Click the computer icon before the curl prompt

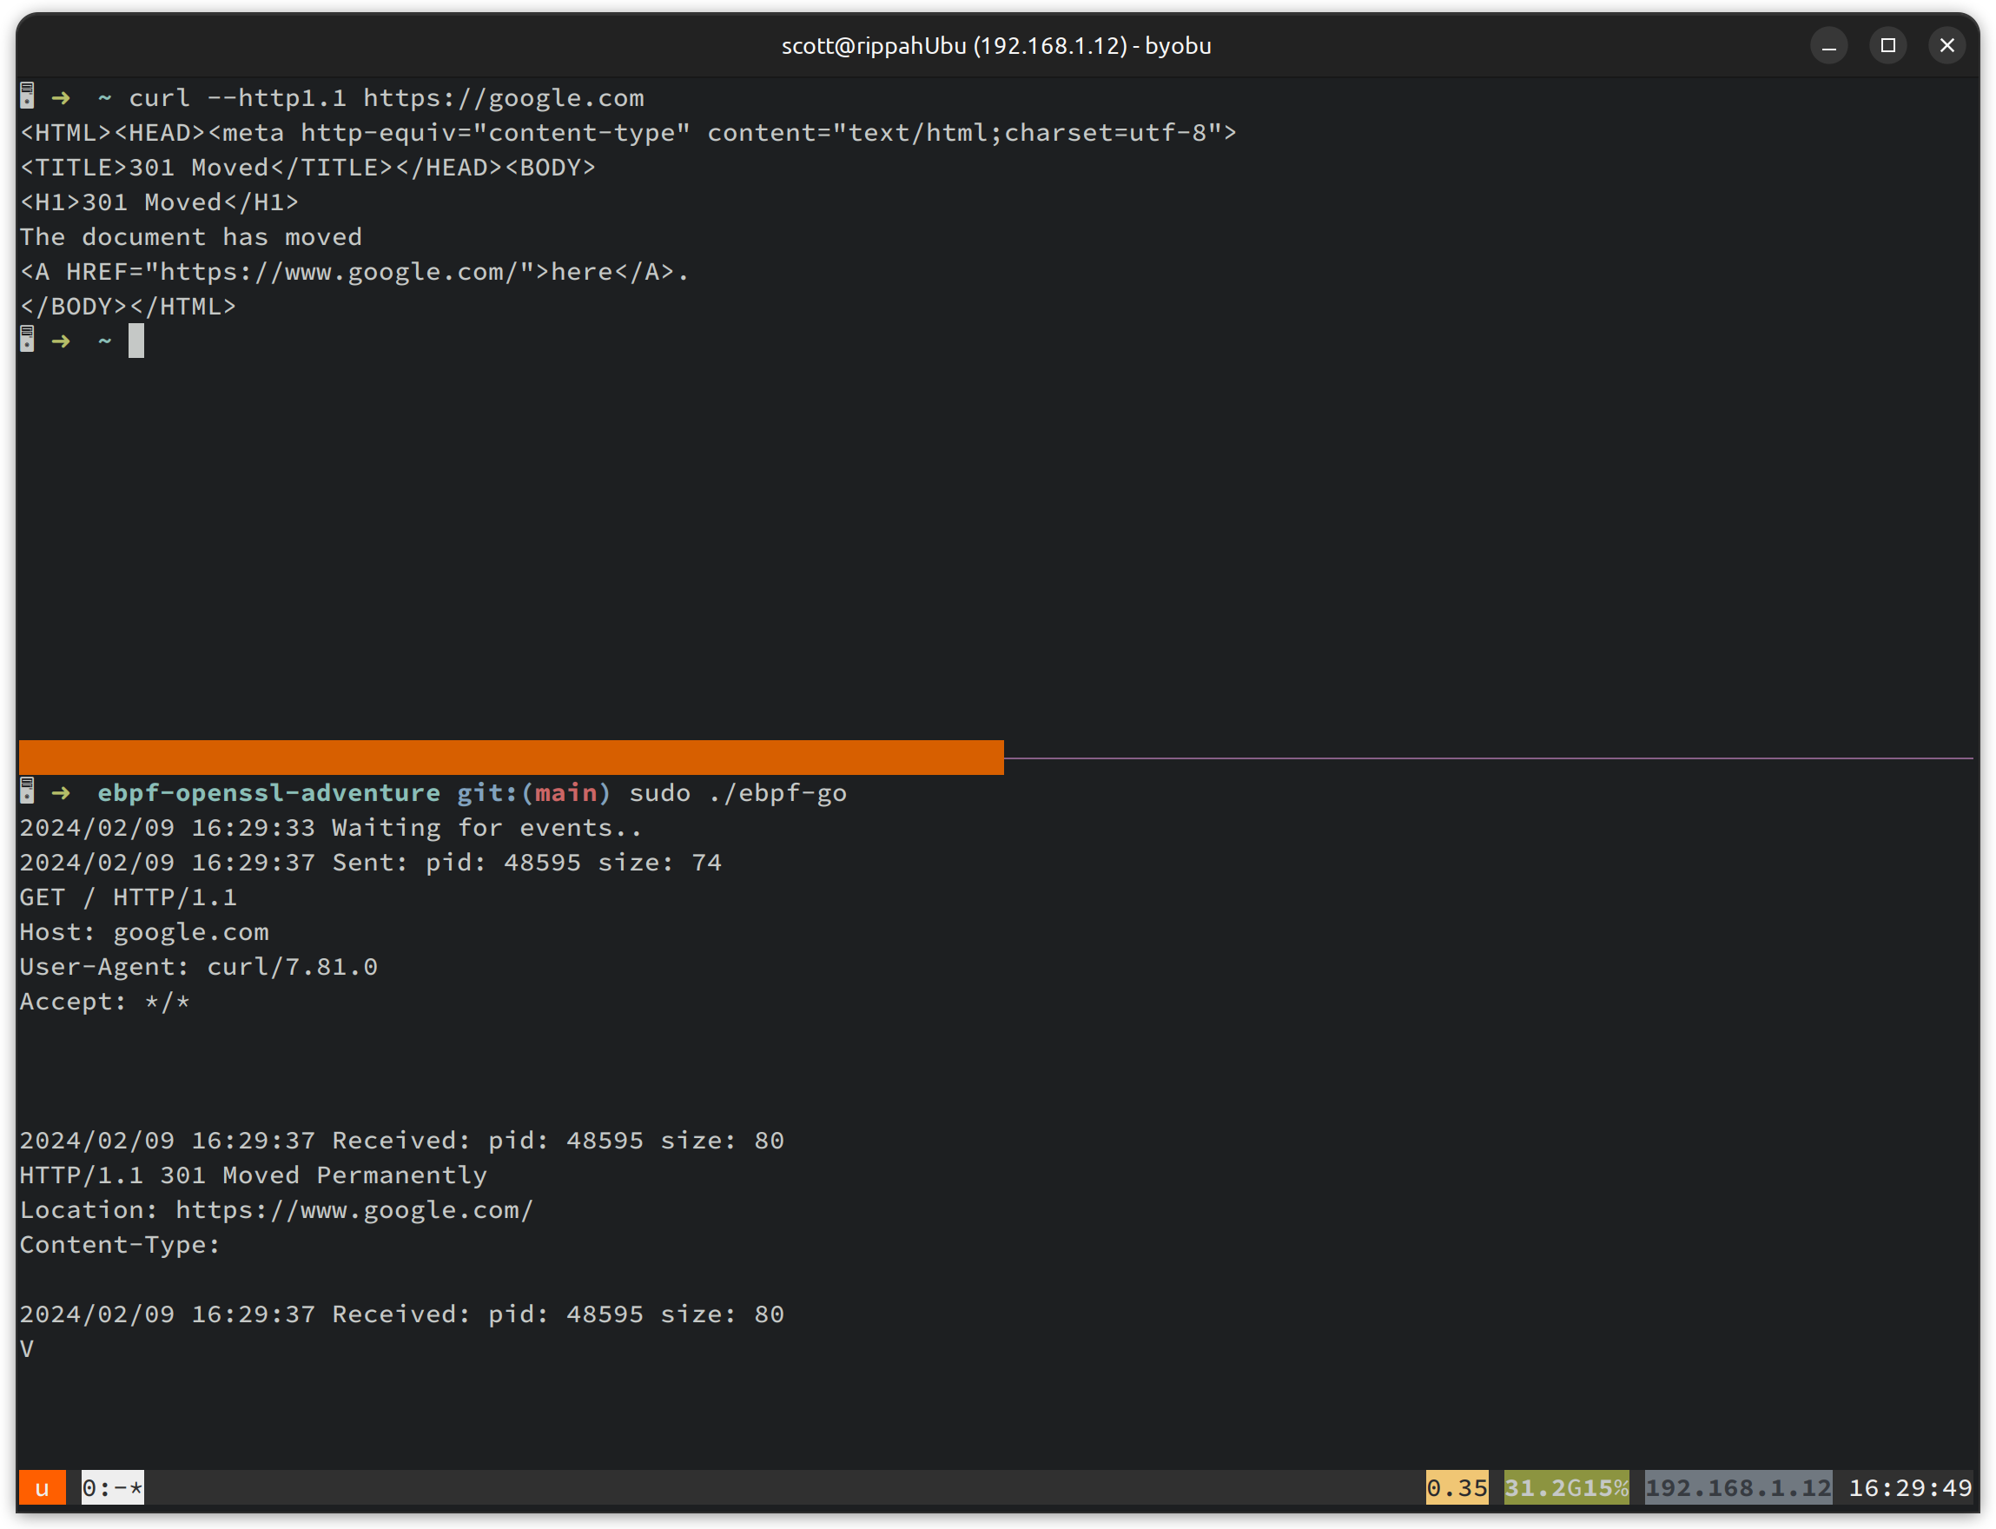(26, 97)
